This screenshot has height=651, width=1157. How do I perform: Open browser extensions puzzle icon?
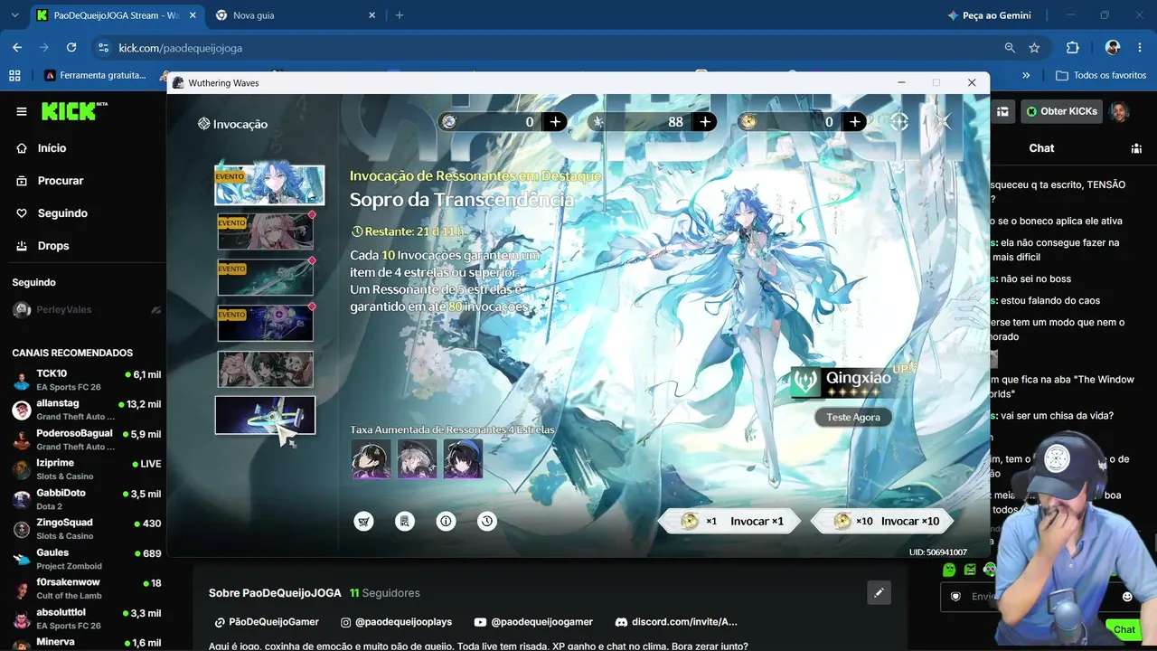(x=1073, y=48)
